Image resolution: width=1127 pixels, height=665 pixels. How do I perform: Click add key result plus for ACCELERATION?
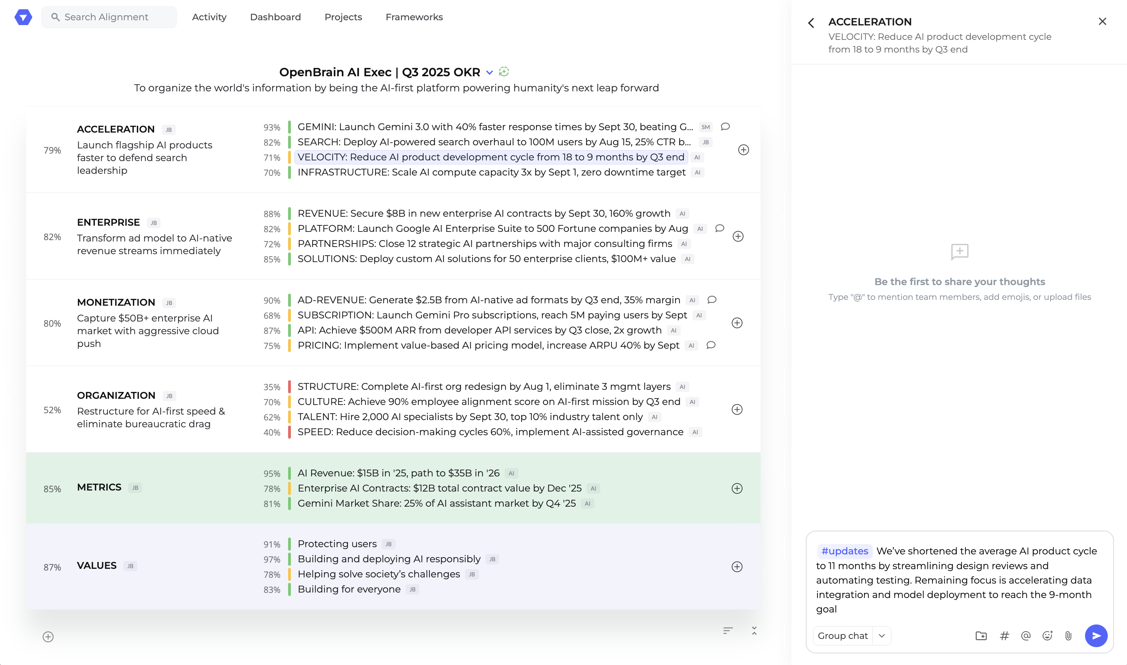point(743,150)
